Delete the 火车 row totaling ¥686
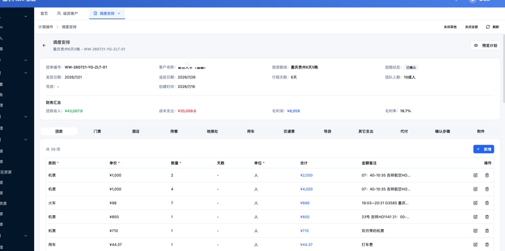This screenshot has height=251, width=505. coord(487,203)
